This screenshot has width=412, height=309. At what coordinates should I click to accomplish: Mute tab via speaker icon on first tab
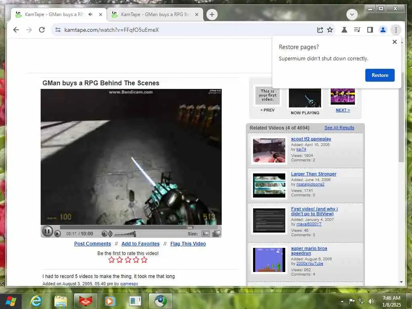91,14
